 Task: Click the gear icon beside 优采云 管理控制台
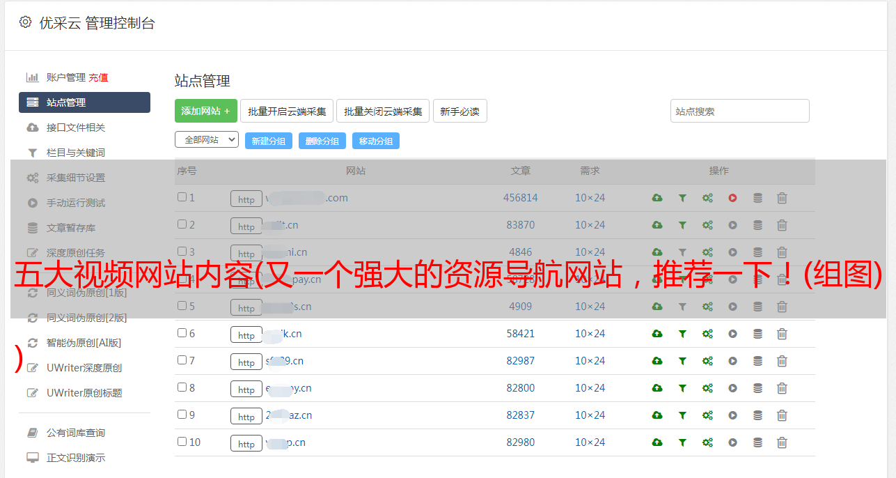pyautogui.click(x=25, y=22)
